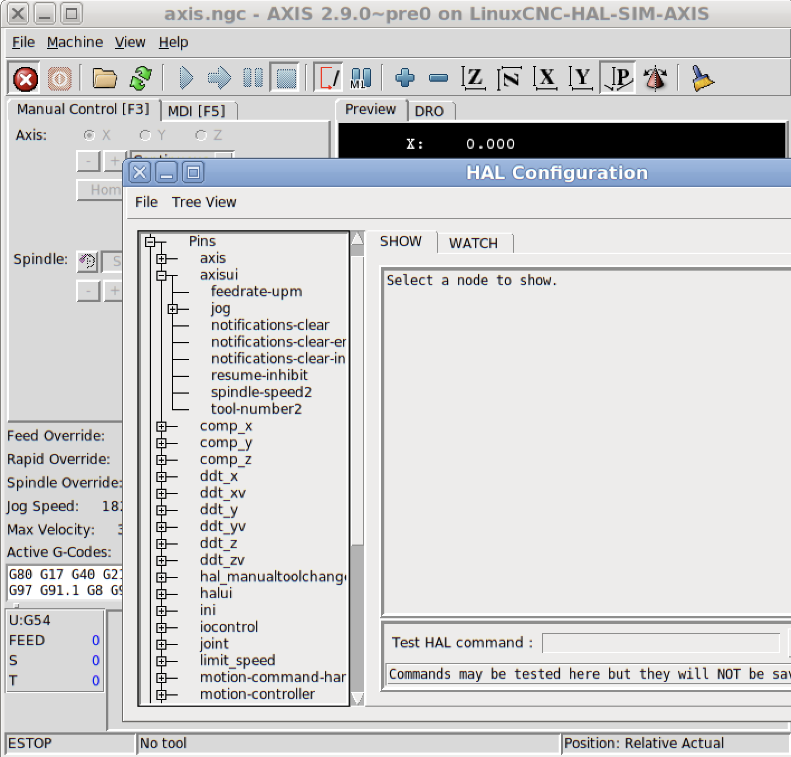
Task: Select the Z view icon
Action: [x=473, y=78]
